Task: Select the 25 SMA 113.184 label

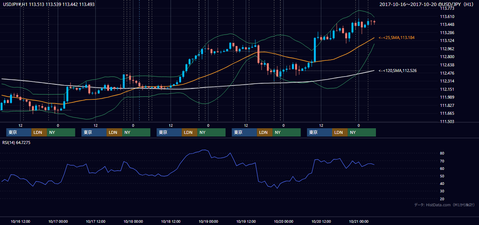Action: point(397,38)
